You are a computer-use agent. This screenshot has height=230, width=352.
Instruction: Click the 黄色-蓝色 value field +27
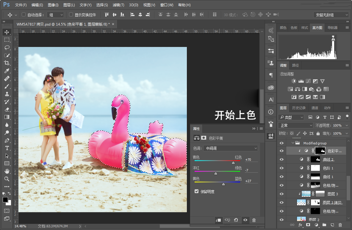click(x=251, y=181)
